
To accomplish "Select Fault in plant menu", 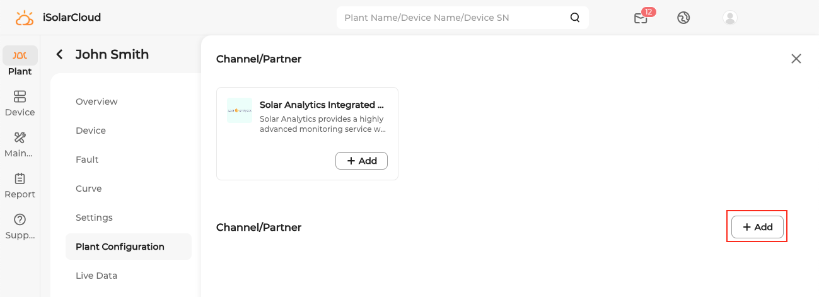I will [87, 160].
